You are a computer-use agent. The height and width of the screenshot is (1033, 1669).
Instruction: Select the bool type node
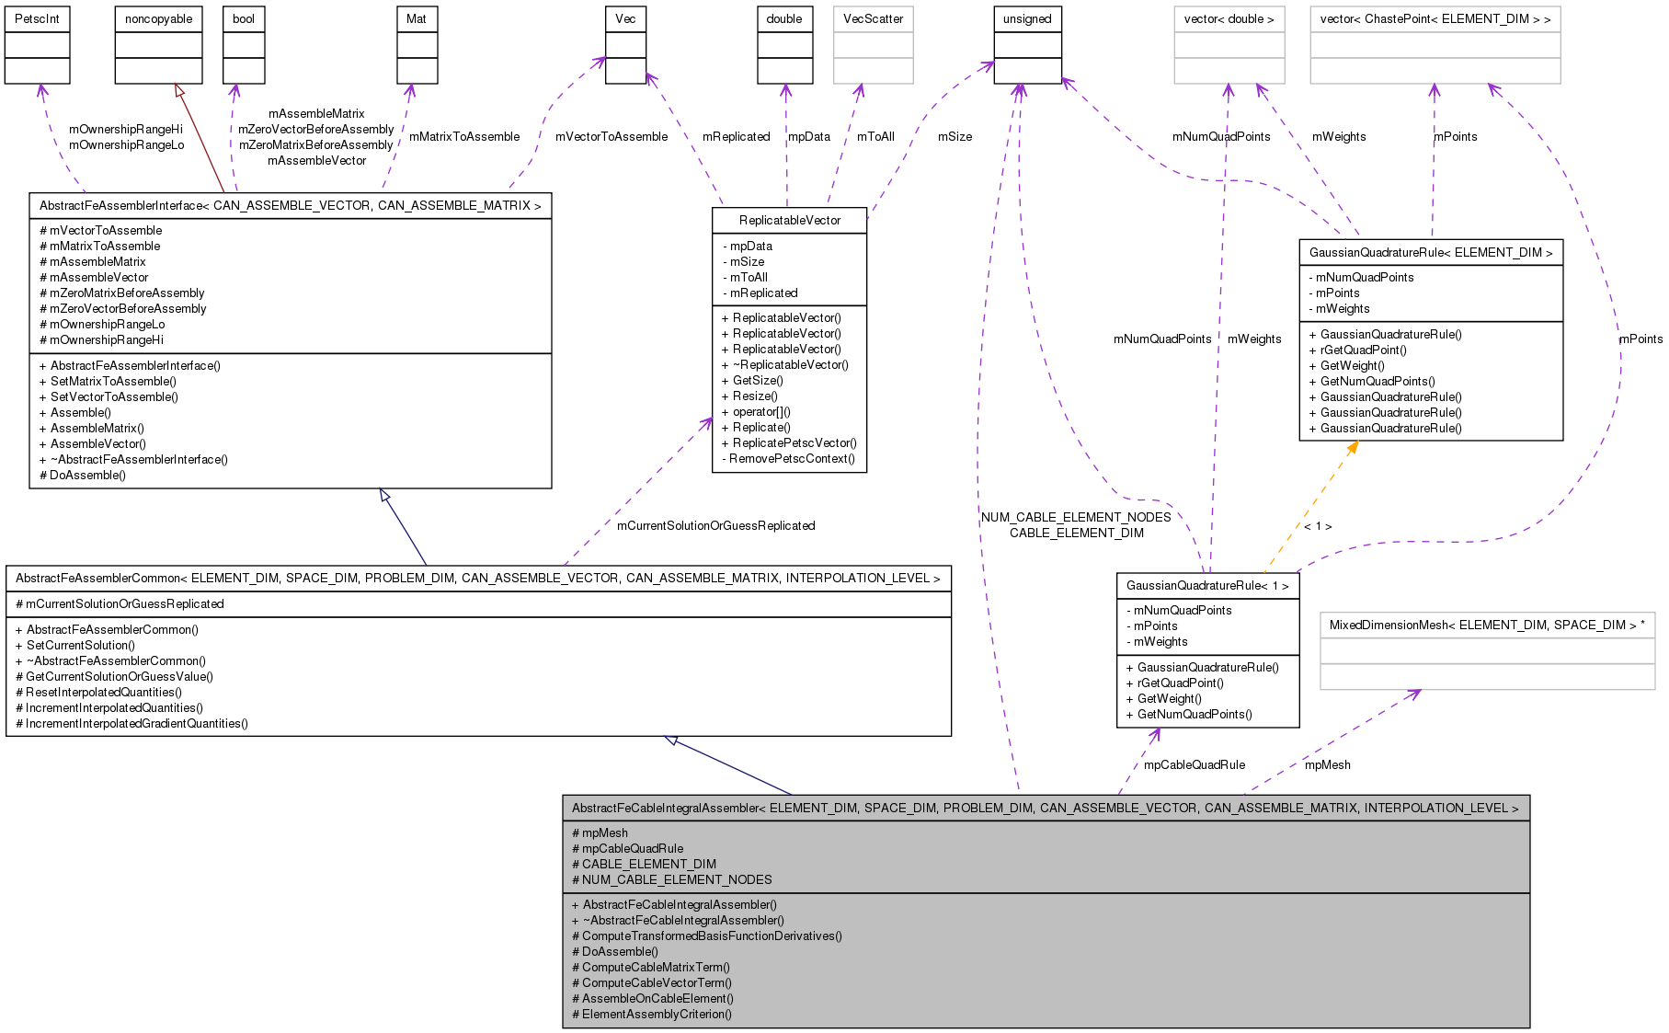pyautogui.click(x=244, y=45)
